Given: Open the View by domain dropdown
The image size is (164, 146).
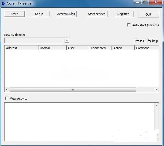Looking at the screenshot, I should coord(37,40).
